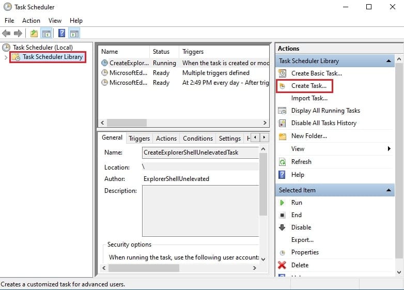
Task: Click the General tab vertical scroll down arrow
Action: pos(263,259)
